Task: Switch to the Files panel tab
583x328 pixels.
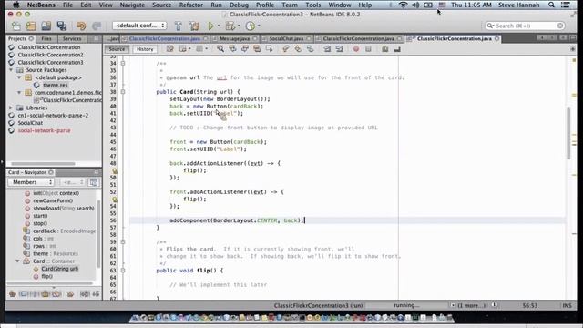Action: tap(46, 38)
